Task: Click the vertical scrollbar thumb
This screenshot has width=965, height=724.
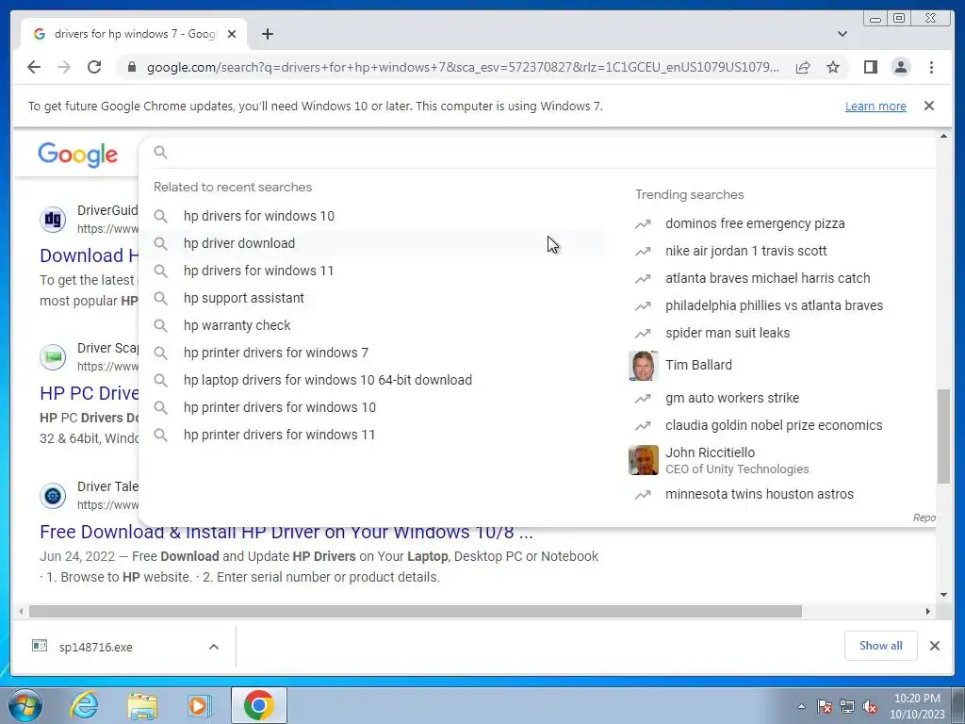Action: coord(943,436)
